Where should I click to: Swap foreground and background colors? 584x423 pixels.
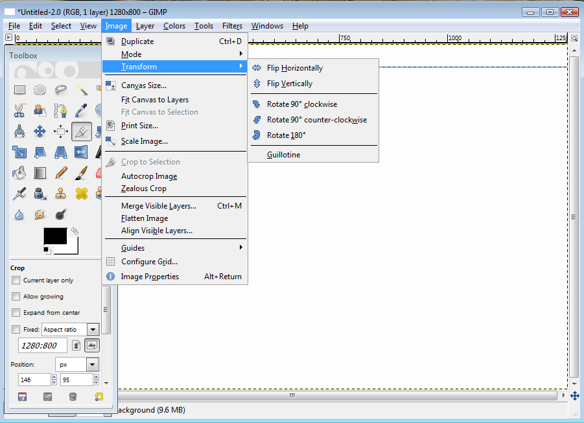click(74, 231)
